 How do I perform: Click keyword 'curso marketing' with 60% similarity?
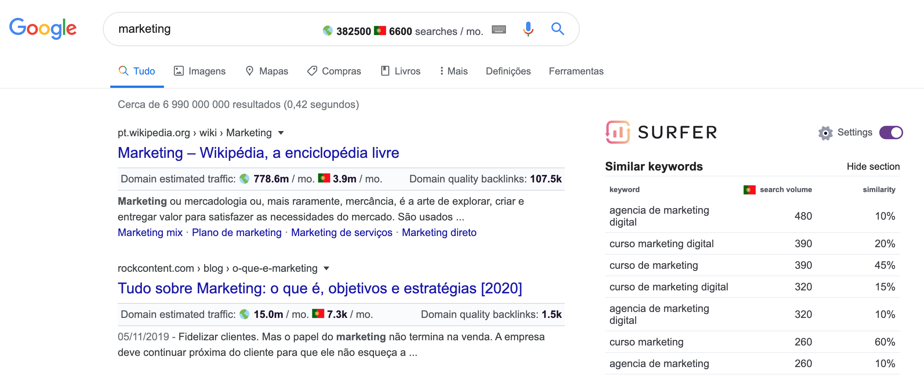[x=646, y=342]
